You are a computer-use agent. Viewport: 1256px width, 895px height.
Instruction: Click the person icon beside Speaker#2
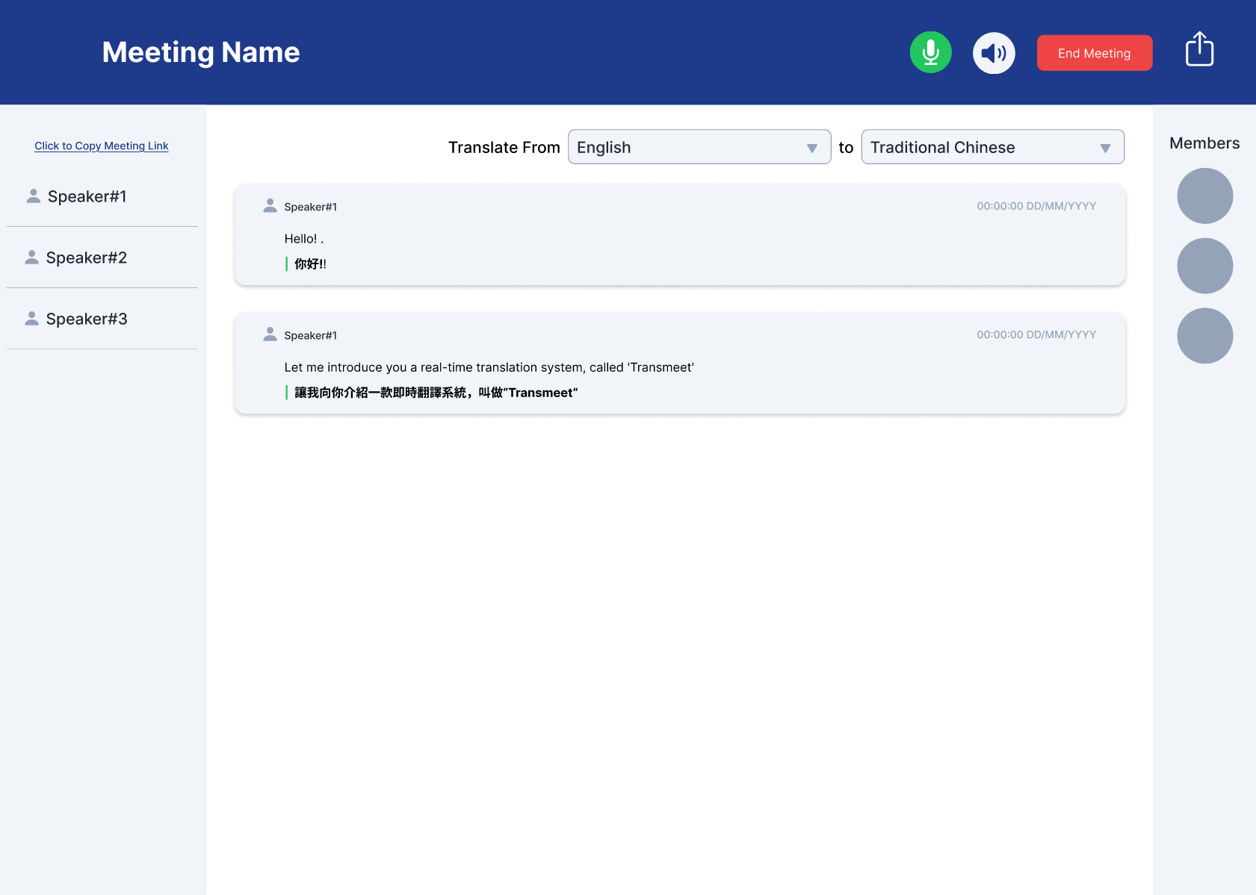click(32, 257)
